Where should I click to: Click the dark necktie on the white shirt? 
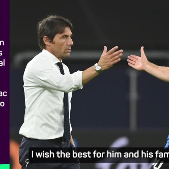[65, 102]
